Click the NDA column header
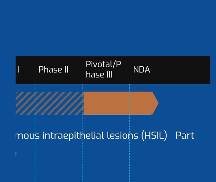Screen dimensions: 216x182 coord(141,70)
